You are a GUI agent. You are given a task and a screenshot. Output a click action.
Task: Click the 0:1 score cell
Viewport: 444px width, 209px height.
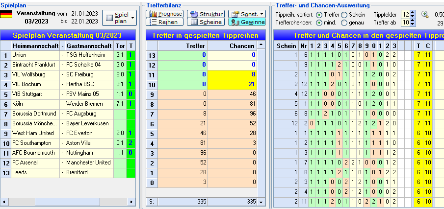[120, 143]
